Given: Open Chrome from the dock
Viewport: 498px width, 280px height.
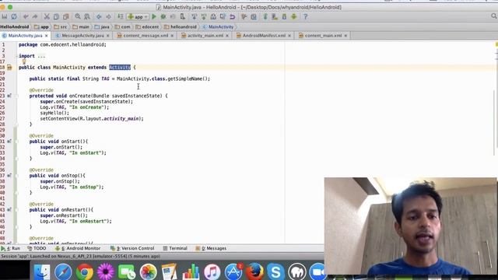Looking at the screenshot, I should click(85, 271).
